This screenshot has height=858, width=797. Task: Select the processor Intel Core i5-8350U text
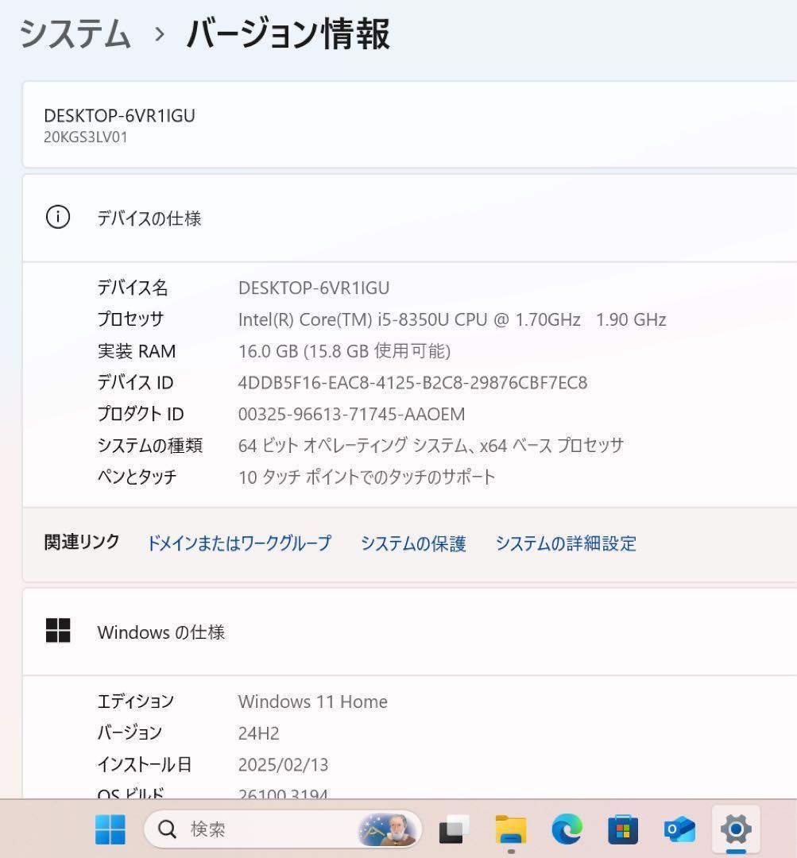(x=452, y=319)
